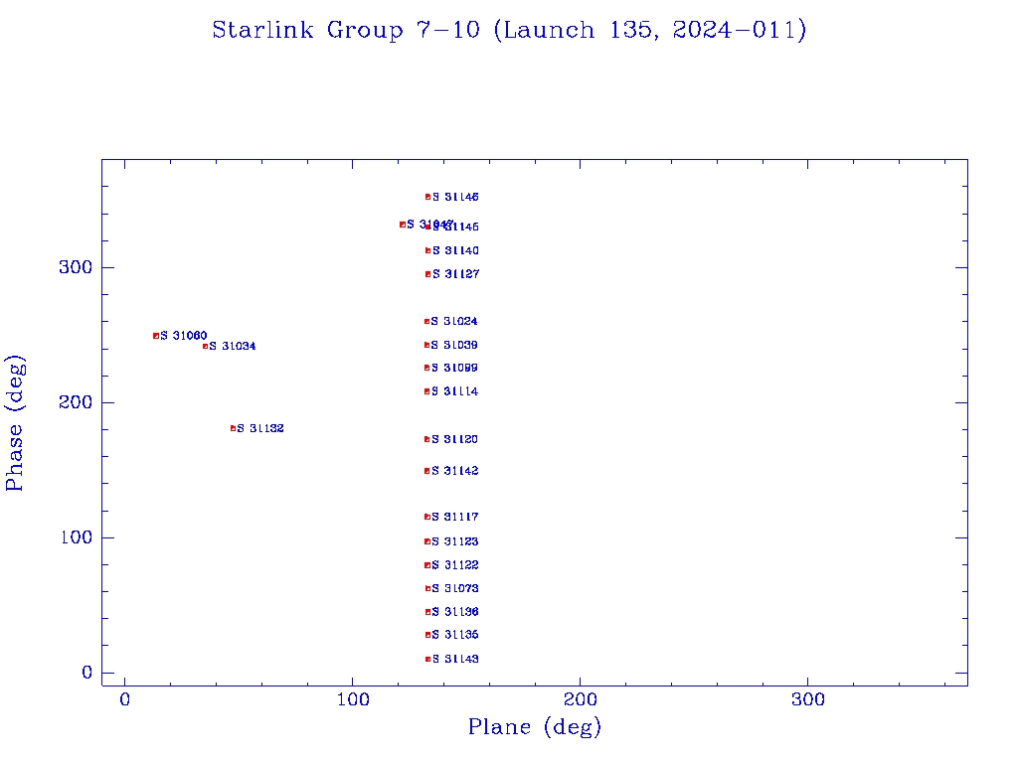Viewport: 1018px width, 763px height.
Task: Select the Plane axis tick label "300"
Action: point(808,700)
